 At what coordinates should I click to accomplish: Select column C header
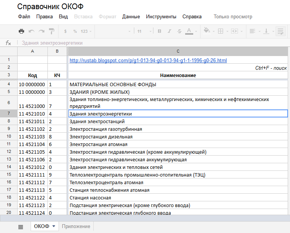pos(178,51)
